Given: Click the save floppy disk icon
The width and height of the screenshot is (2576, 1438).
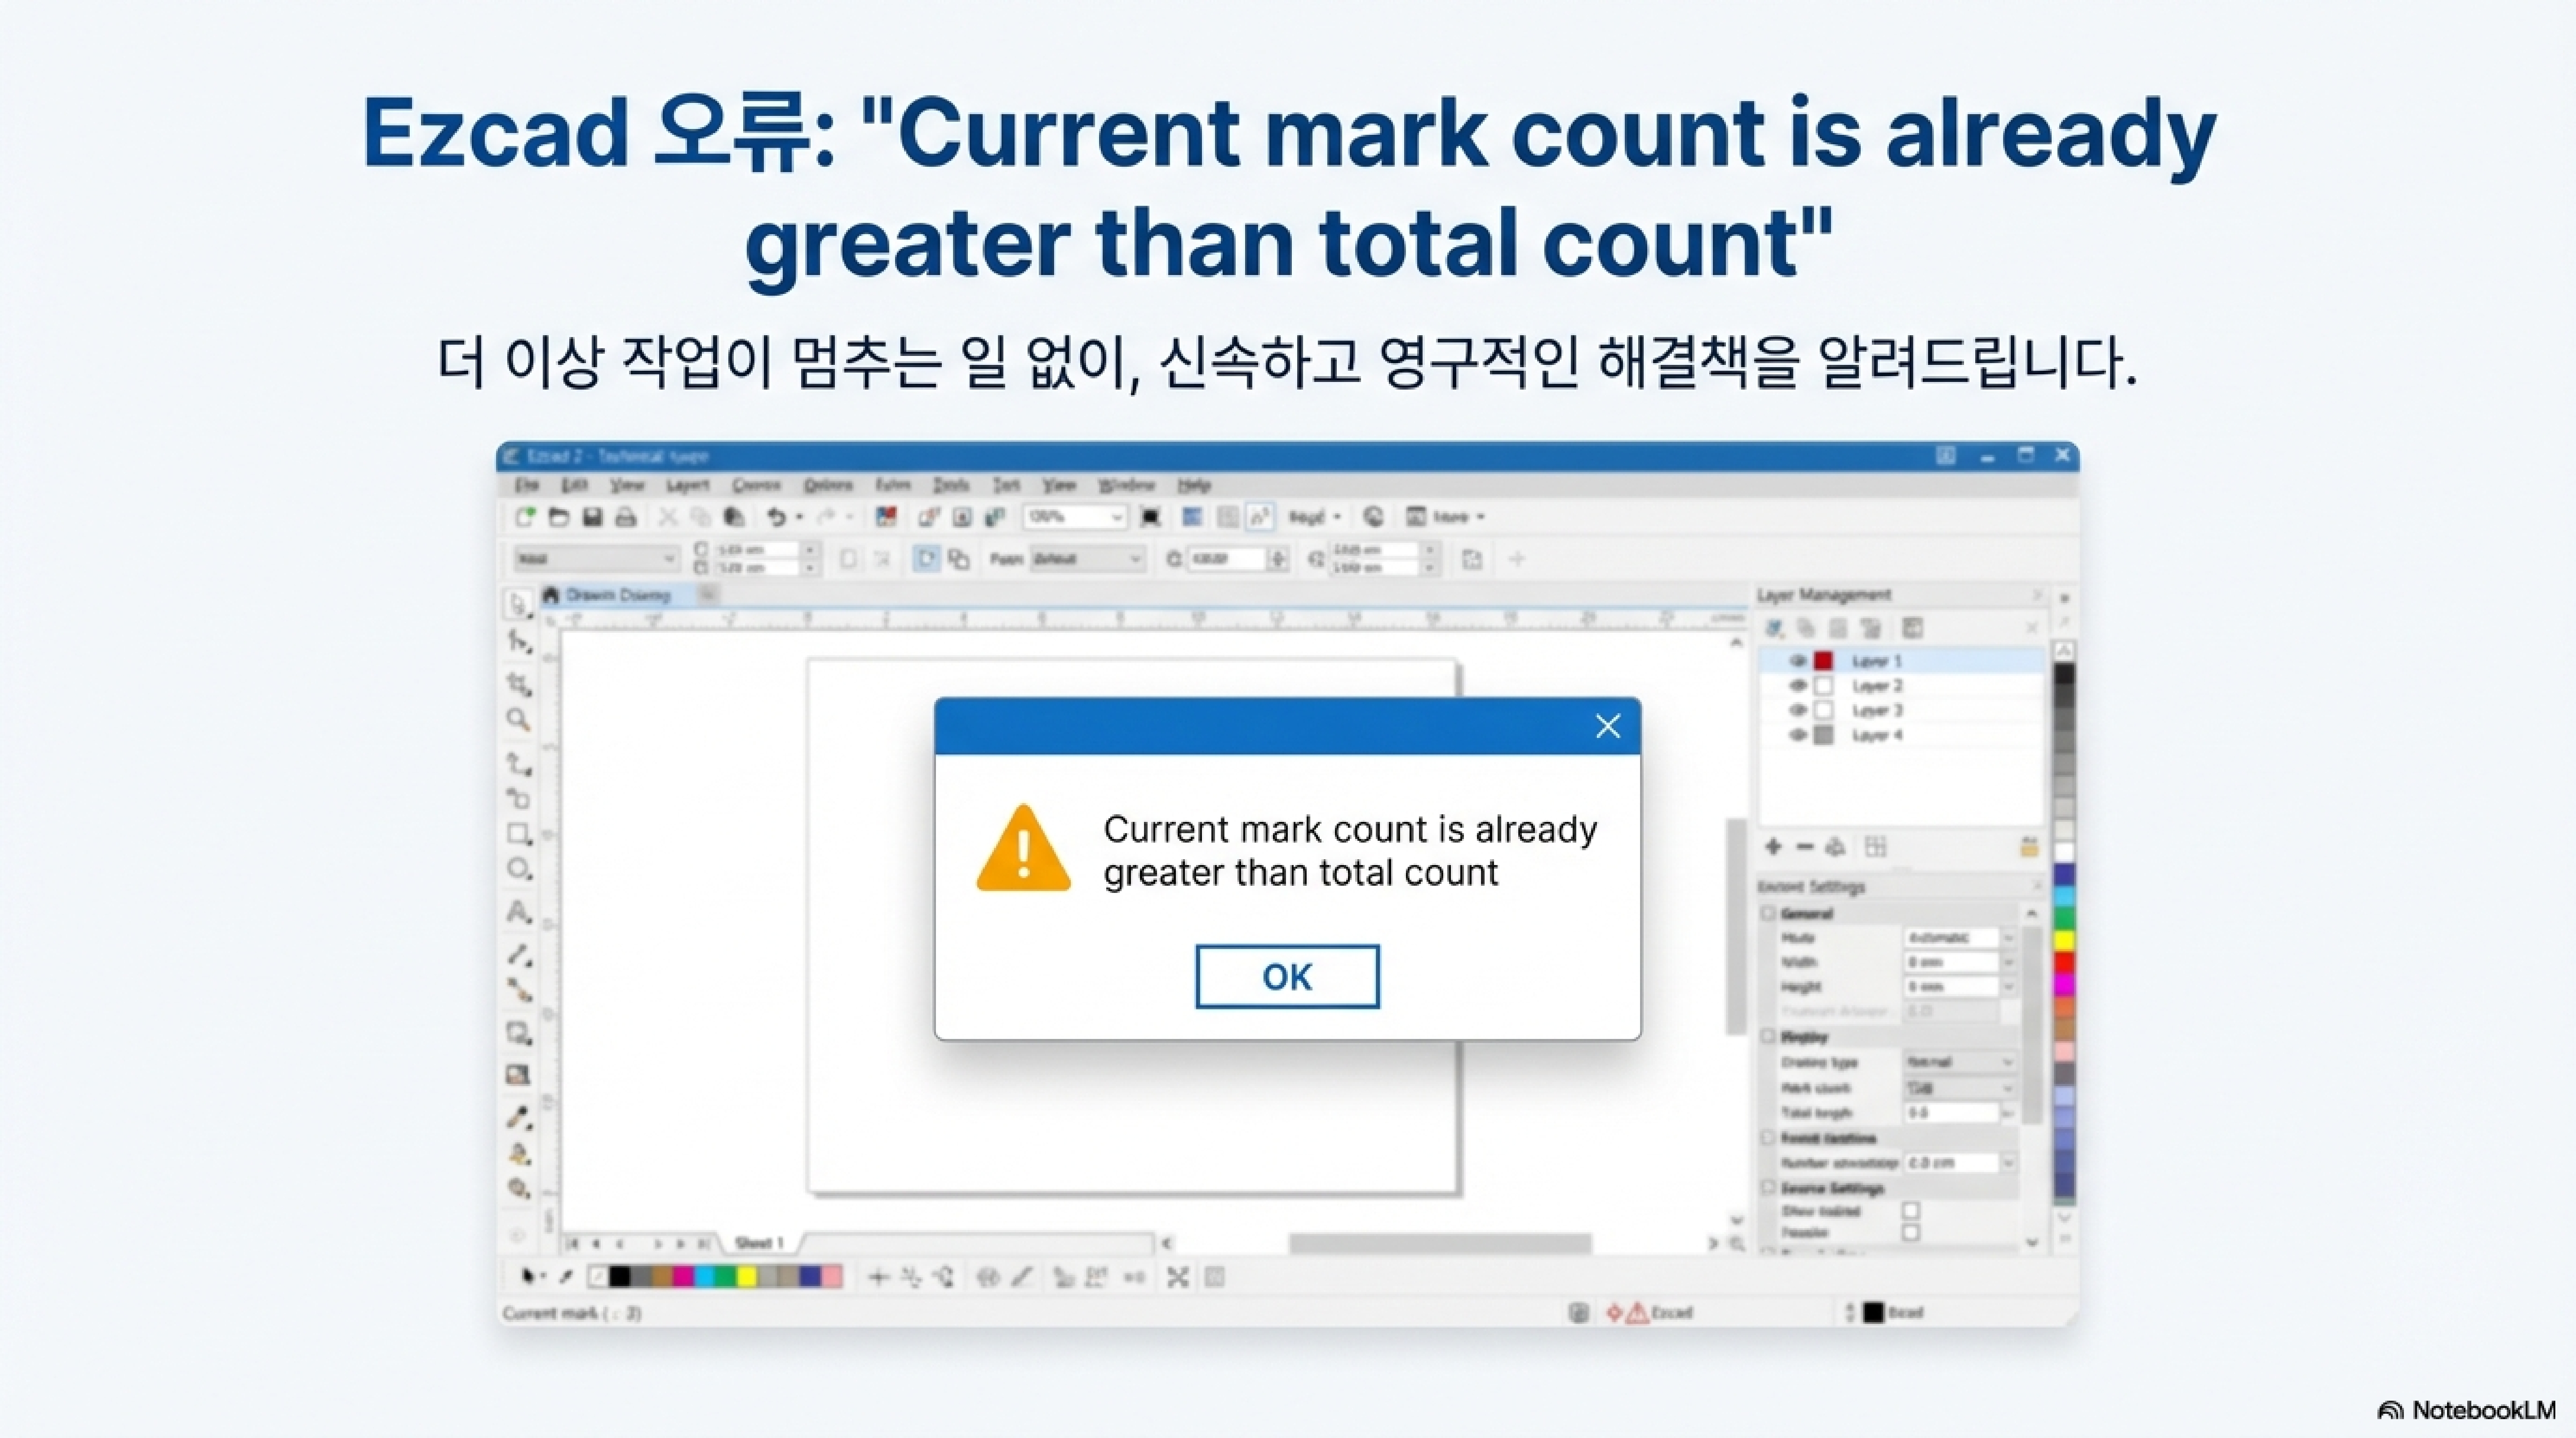Looking at the screenshot, I should coord(592,517).
